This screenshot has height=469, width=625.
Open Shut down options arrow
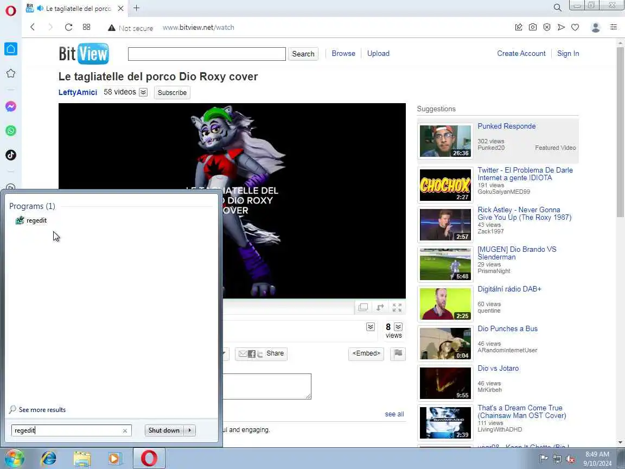click(190, 430)
